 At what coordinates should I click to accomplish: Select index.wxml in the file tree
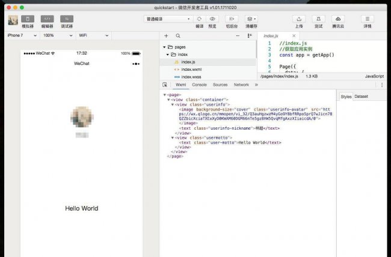208,70
